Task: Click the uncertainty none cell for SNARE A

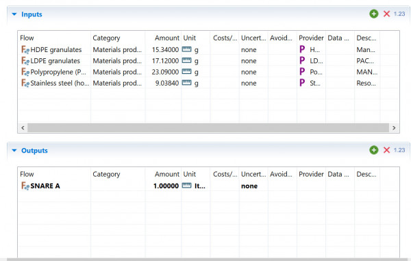Action: (249, 186)
